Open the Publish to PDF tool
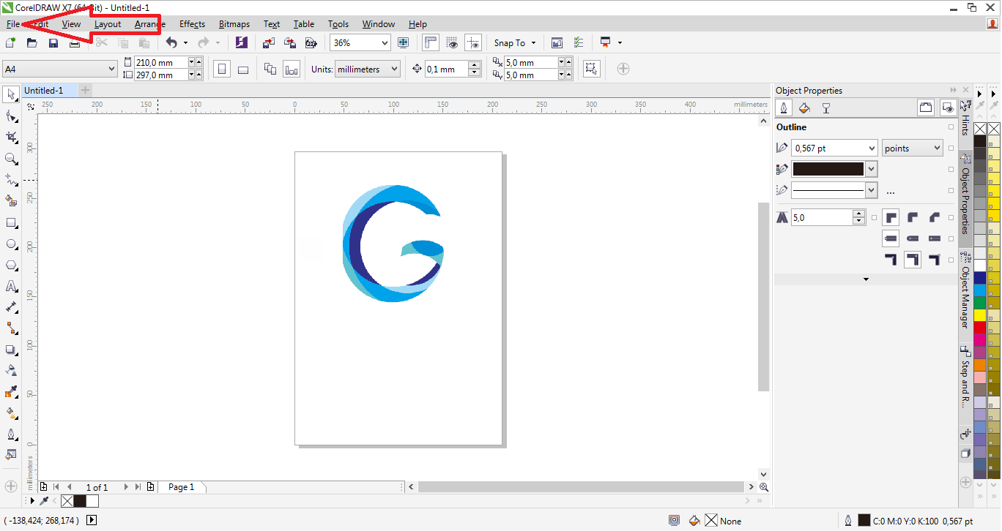 (x=311, y=42)
